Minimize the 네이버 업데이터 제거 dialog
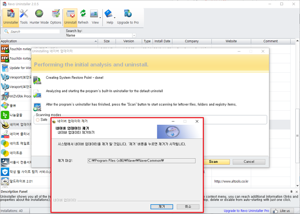The height and width of the screenshot is (214, 300). pyautogui.click(x=173, y=121)
